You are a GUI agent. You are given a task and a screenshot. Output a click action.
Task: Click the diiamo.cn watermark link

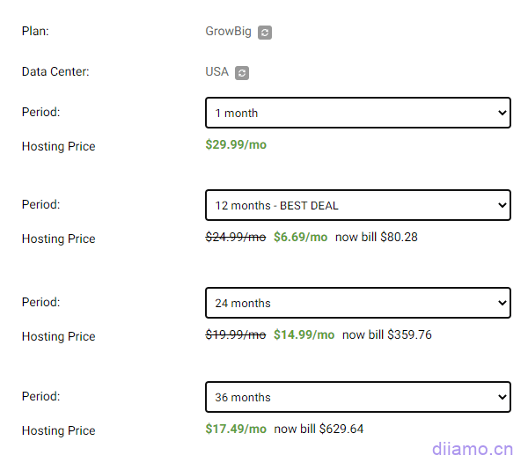[x=472, y=449]
